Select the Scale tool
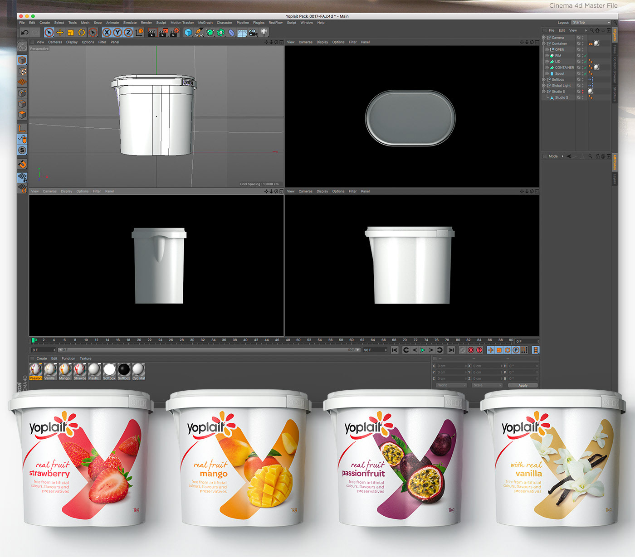Image resolution: width=635 pixels, height=557 pixels. [x=71, y=32]
